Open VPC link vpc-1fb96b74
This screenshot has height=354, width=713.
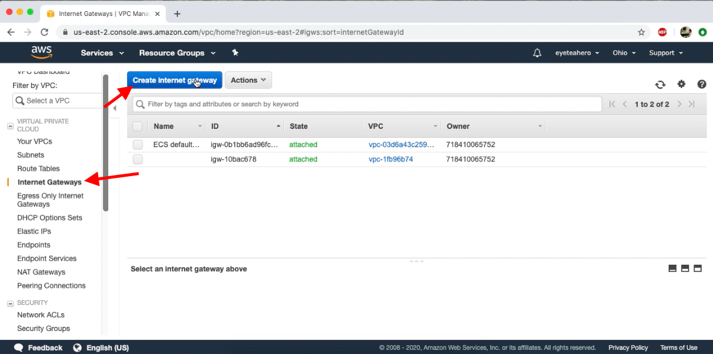391,159
